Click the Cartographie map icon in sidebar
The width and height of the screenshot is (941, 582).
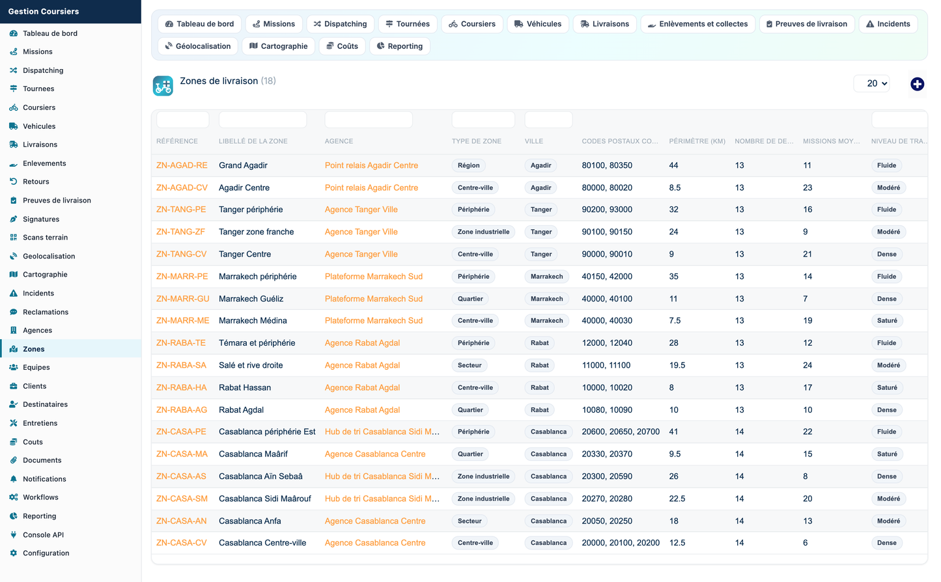tap(13, 275)
